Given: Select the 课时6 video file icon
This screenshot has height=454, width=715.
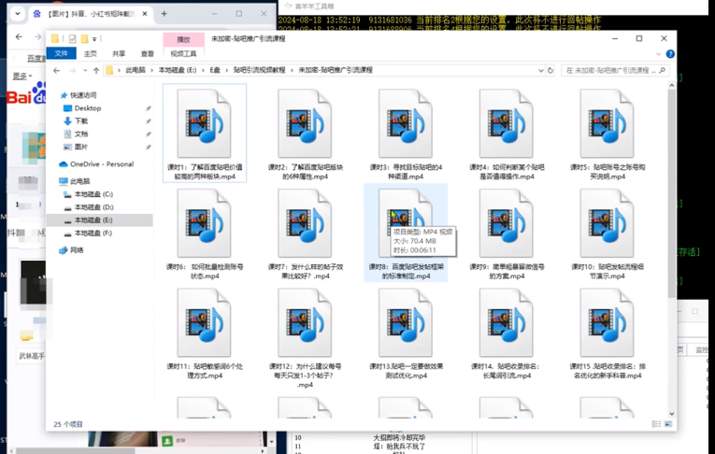Looking at the screenshot, I should click(x=205, y=223).
